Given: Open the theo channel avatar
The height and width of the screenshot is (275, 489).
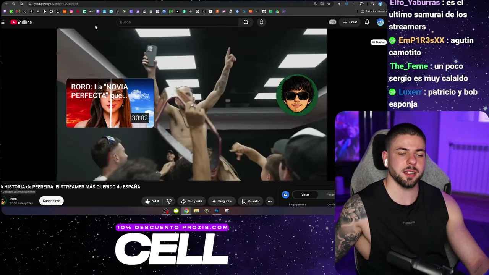Looking at the screenshot, I should pos(3,201).
